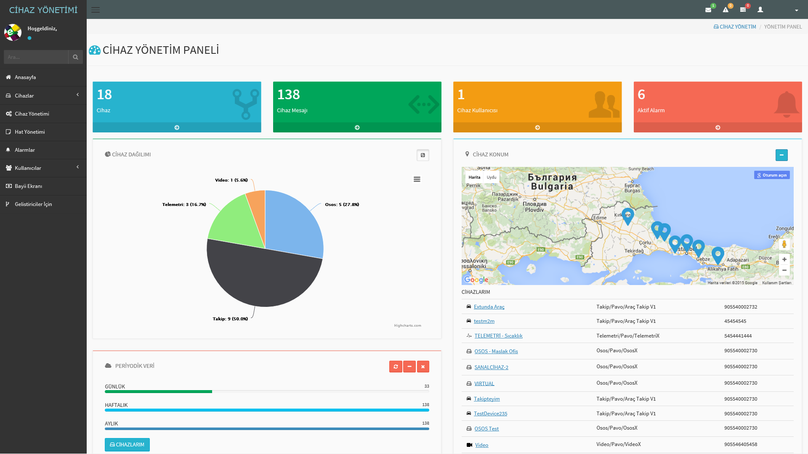The height and width of the screenshot is (454, 808).
Task: Click the CİHAZLARIM button
Action: pyautogui.click(x=127, y=445)
